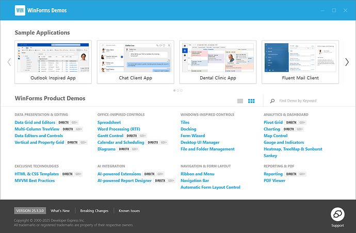Launch Heatmap, TreeMap & Sunburst demo
The image size is (356, 233).
(x=293, y=149)
